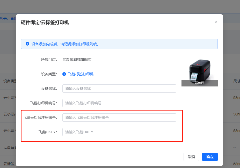
Task: Focus the 飞鹅打印机编号 input field
Action: point(119,103)
